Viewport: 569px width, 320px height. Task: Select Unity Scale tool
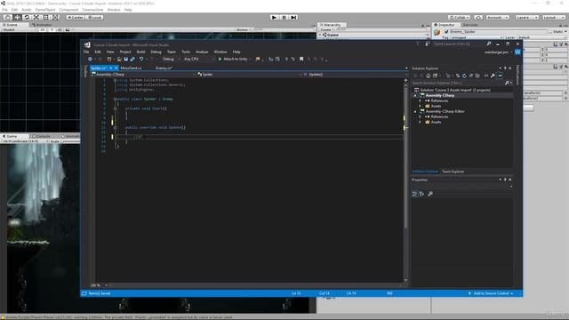(x=36, y=18)
